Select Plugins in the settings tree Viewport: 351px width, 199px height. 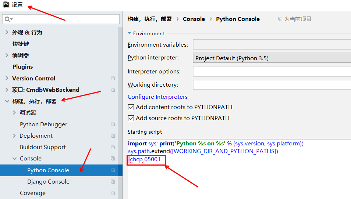pyautogui.click(x=22, y=66)
